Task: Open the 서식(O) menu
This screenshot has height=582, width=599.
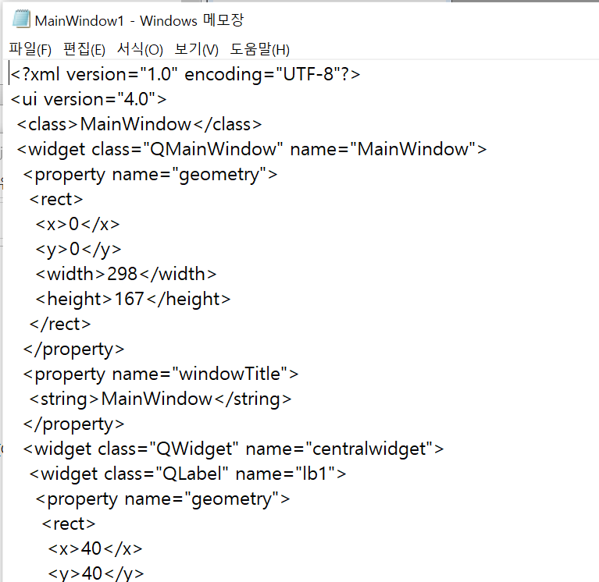Action: 141,50
